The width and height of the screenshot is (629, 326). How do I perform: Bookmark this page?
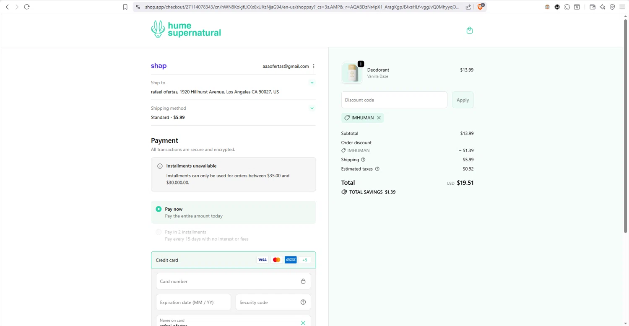125,7
